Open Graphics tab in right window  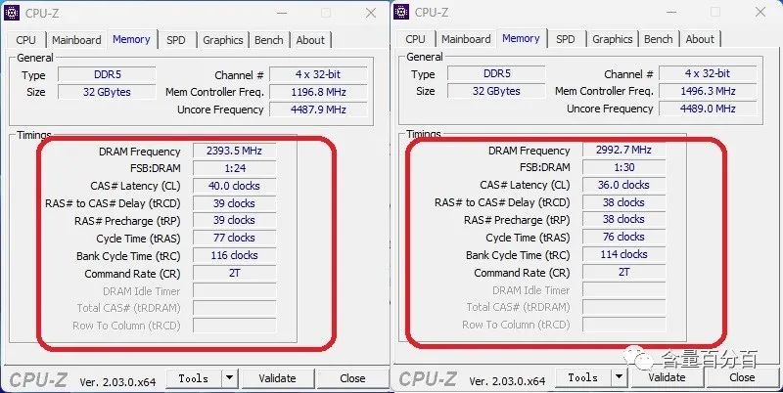tap(613, 39)
